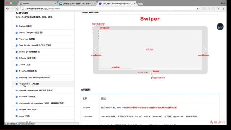Open the Clicks (点击) entry

point(25,65)
